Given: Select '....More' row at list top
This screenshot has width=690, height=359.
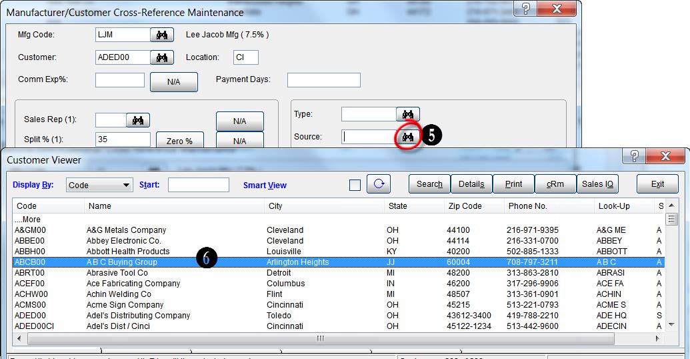Looking at the screenshot, I should [339, 220].
